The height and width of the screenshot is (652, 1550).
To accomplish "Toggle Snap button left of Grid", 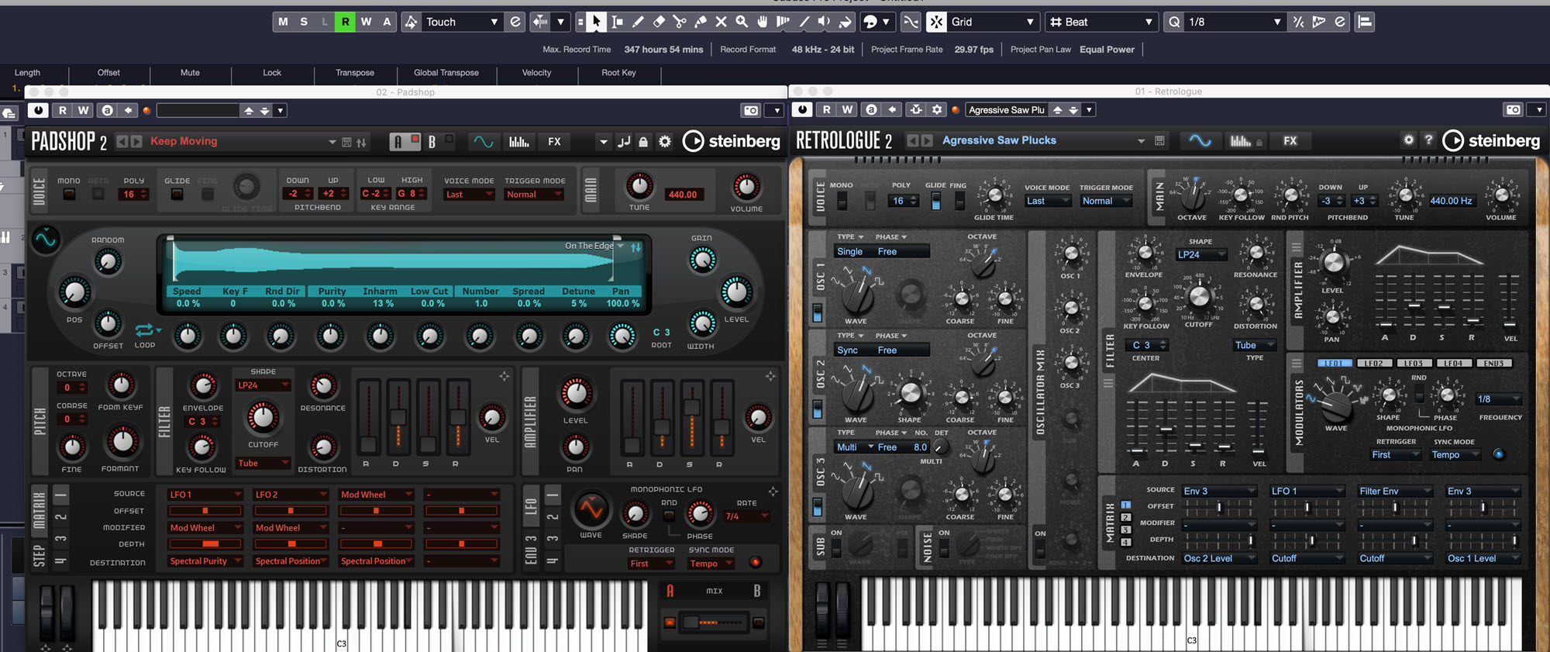I will coord(936,22).
